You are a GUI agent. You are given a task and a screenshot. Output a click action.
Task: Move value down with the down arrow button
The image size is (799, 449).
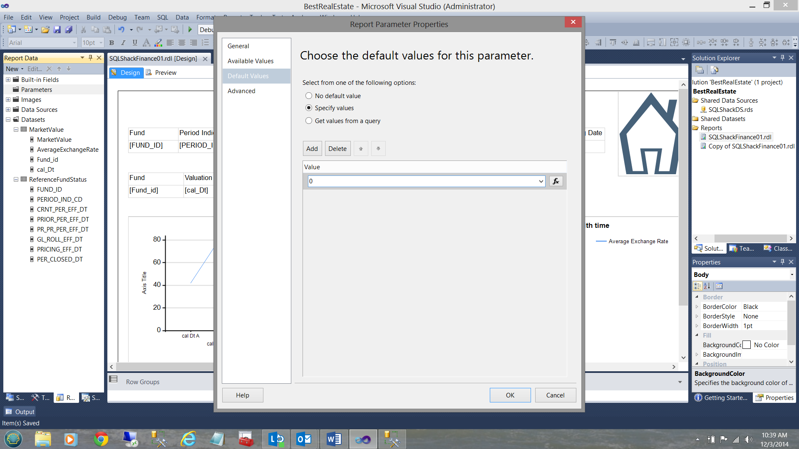pos(378,149)
